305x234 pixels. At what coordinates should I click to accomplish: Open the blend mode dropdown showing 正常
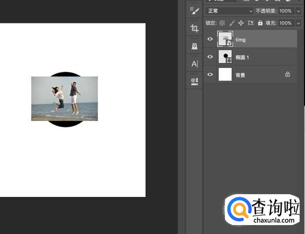click(230, 11)
